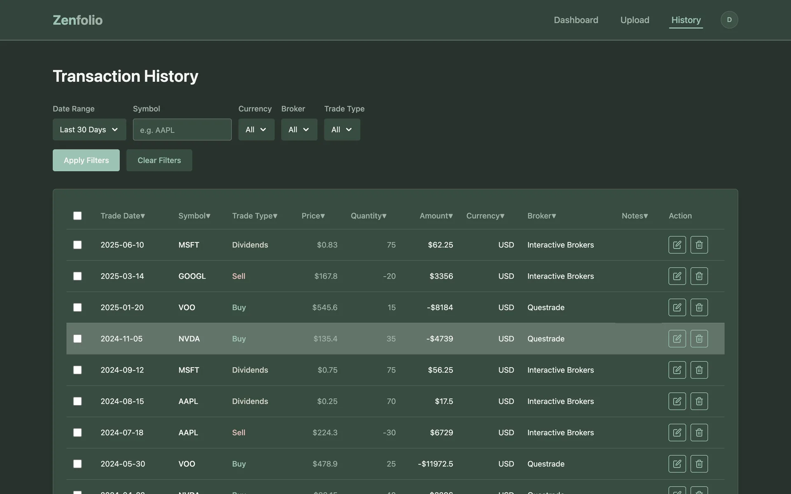Go to the Upload page
Image resolution: width=791 pixels, height=494 pixels.
click(x=635, y=20)
